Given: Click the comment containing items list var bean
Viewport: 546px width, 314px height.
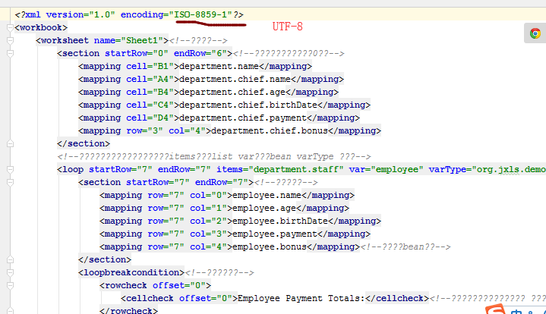Looking at the screenshot, I should click(214, 156).
